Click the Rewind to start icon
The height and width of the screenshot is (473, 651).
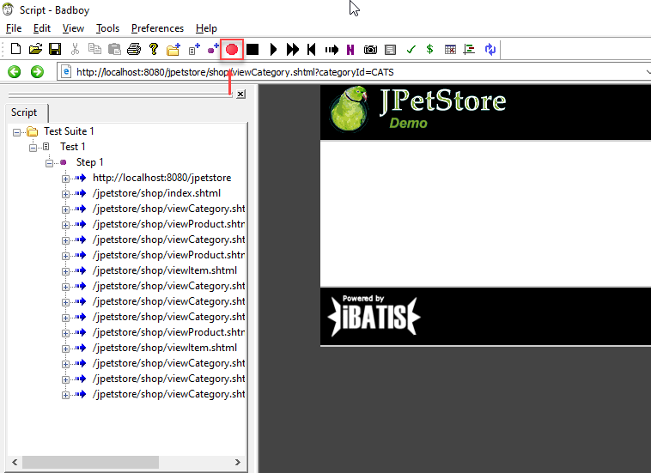[x=312, y=50]
